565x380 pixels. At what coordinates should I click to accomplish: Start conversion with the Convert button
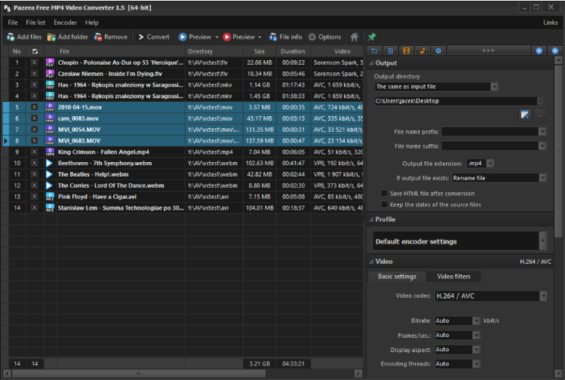pyautogui.click(x=153, y=37)
